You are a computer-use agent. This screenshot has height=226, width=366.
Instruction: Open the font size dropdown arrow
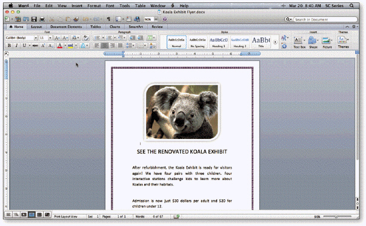tap(50, 37)
